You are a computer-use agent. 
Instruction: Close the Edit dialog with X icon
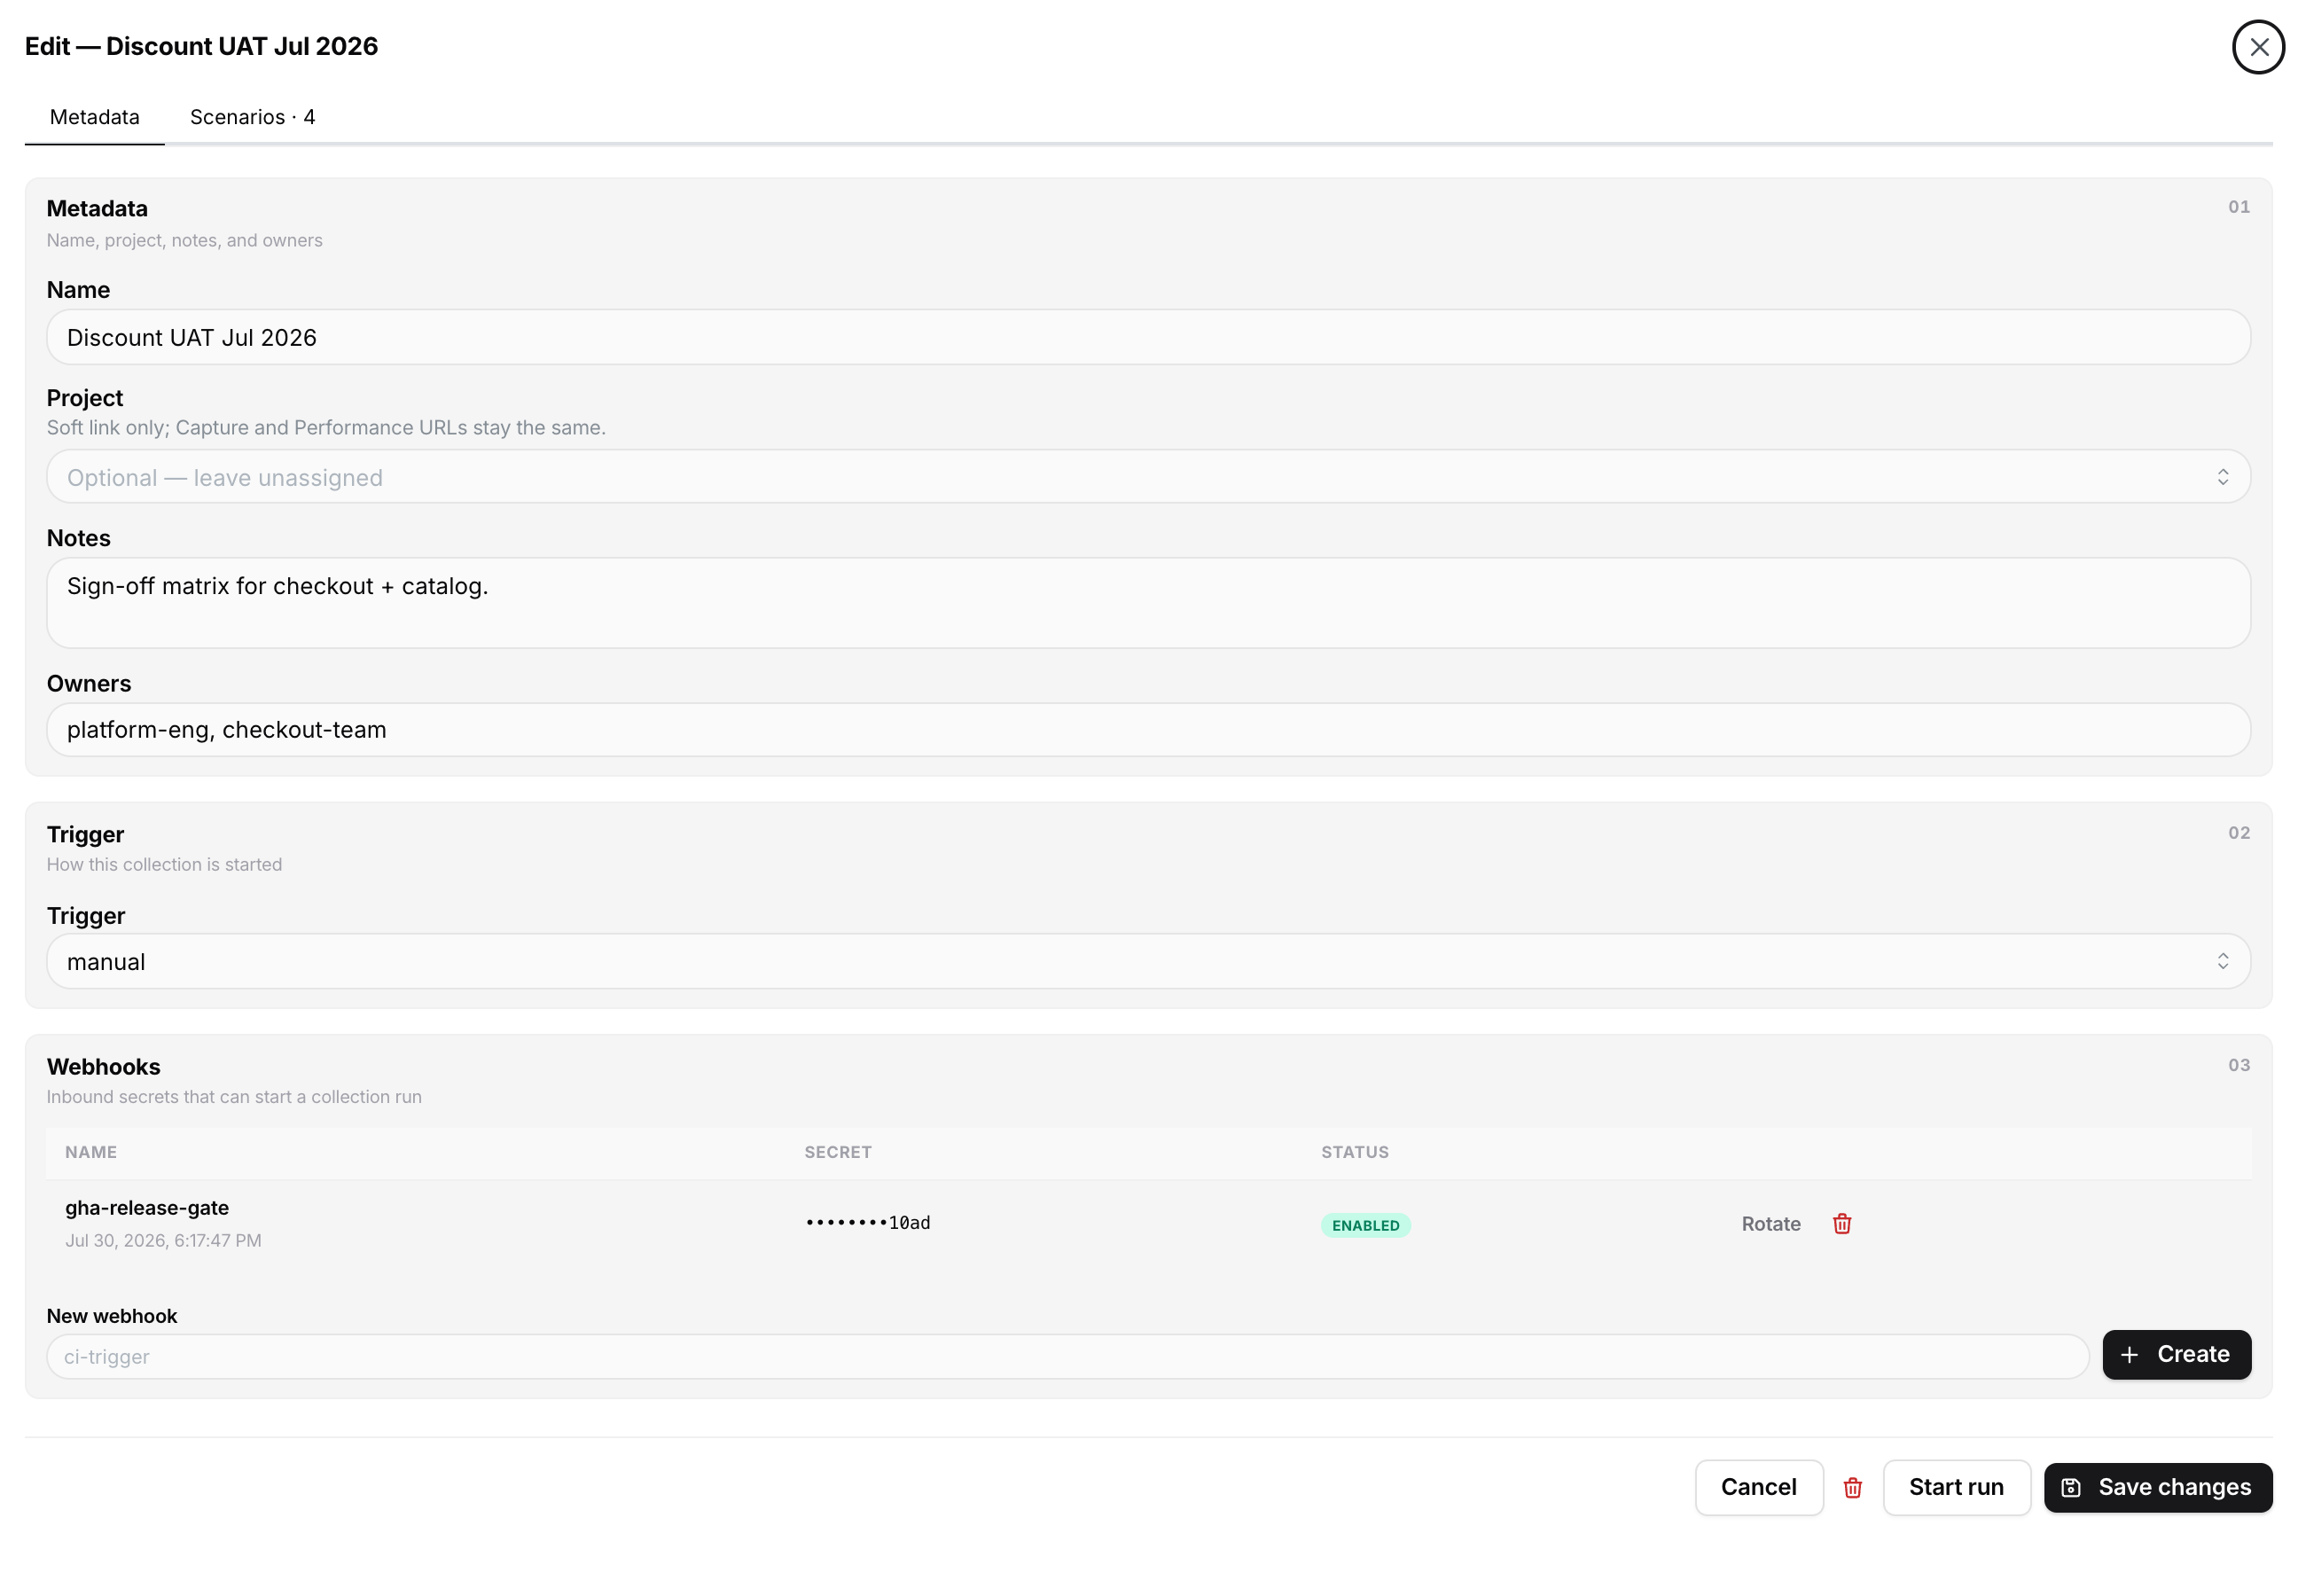tap(2257, 47)
